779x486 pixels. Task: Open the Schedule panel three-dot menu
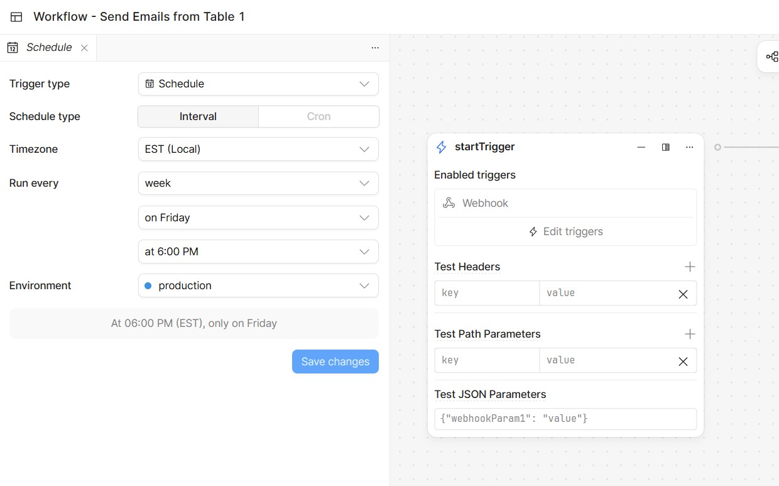coord(375,48)
